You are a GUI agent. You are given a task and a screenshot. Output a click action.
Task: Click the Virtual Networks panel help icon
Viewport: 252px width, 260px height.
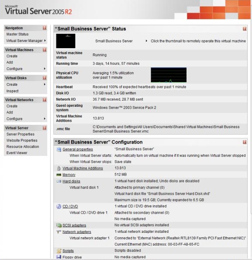(x=45, y=100)
